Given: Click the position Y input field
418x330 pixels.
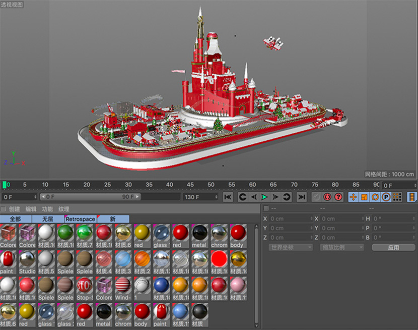Looking at the screenshot, I should pos(291,228).
